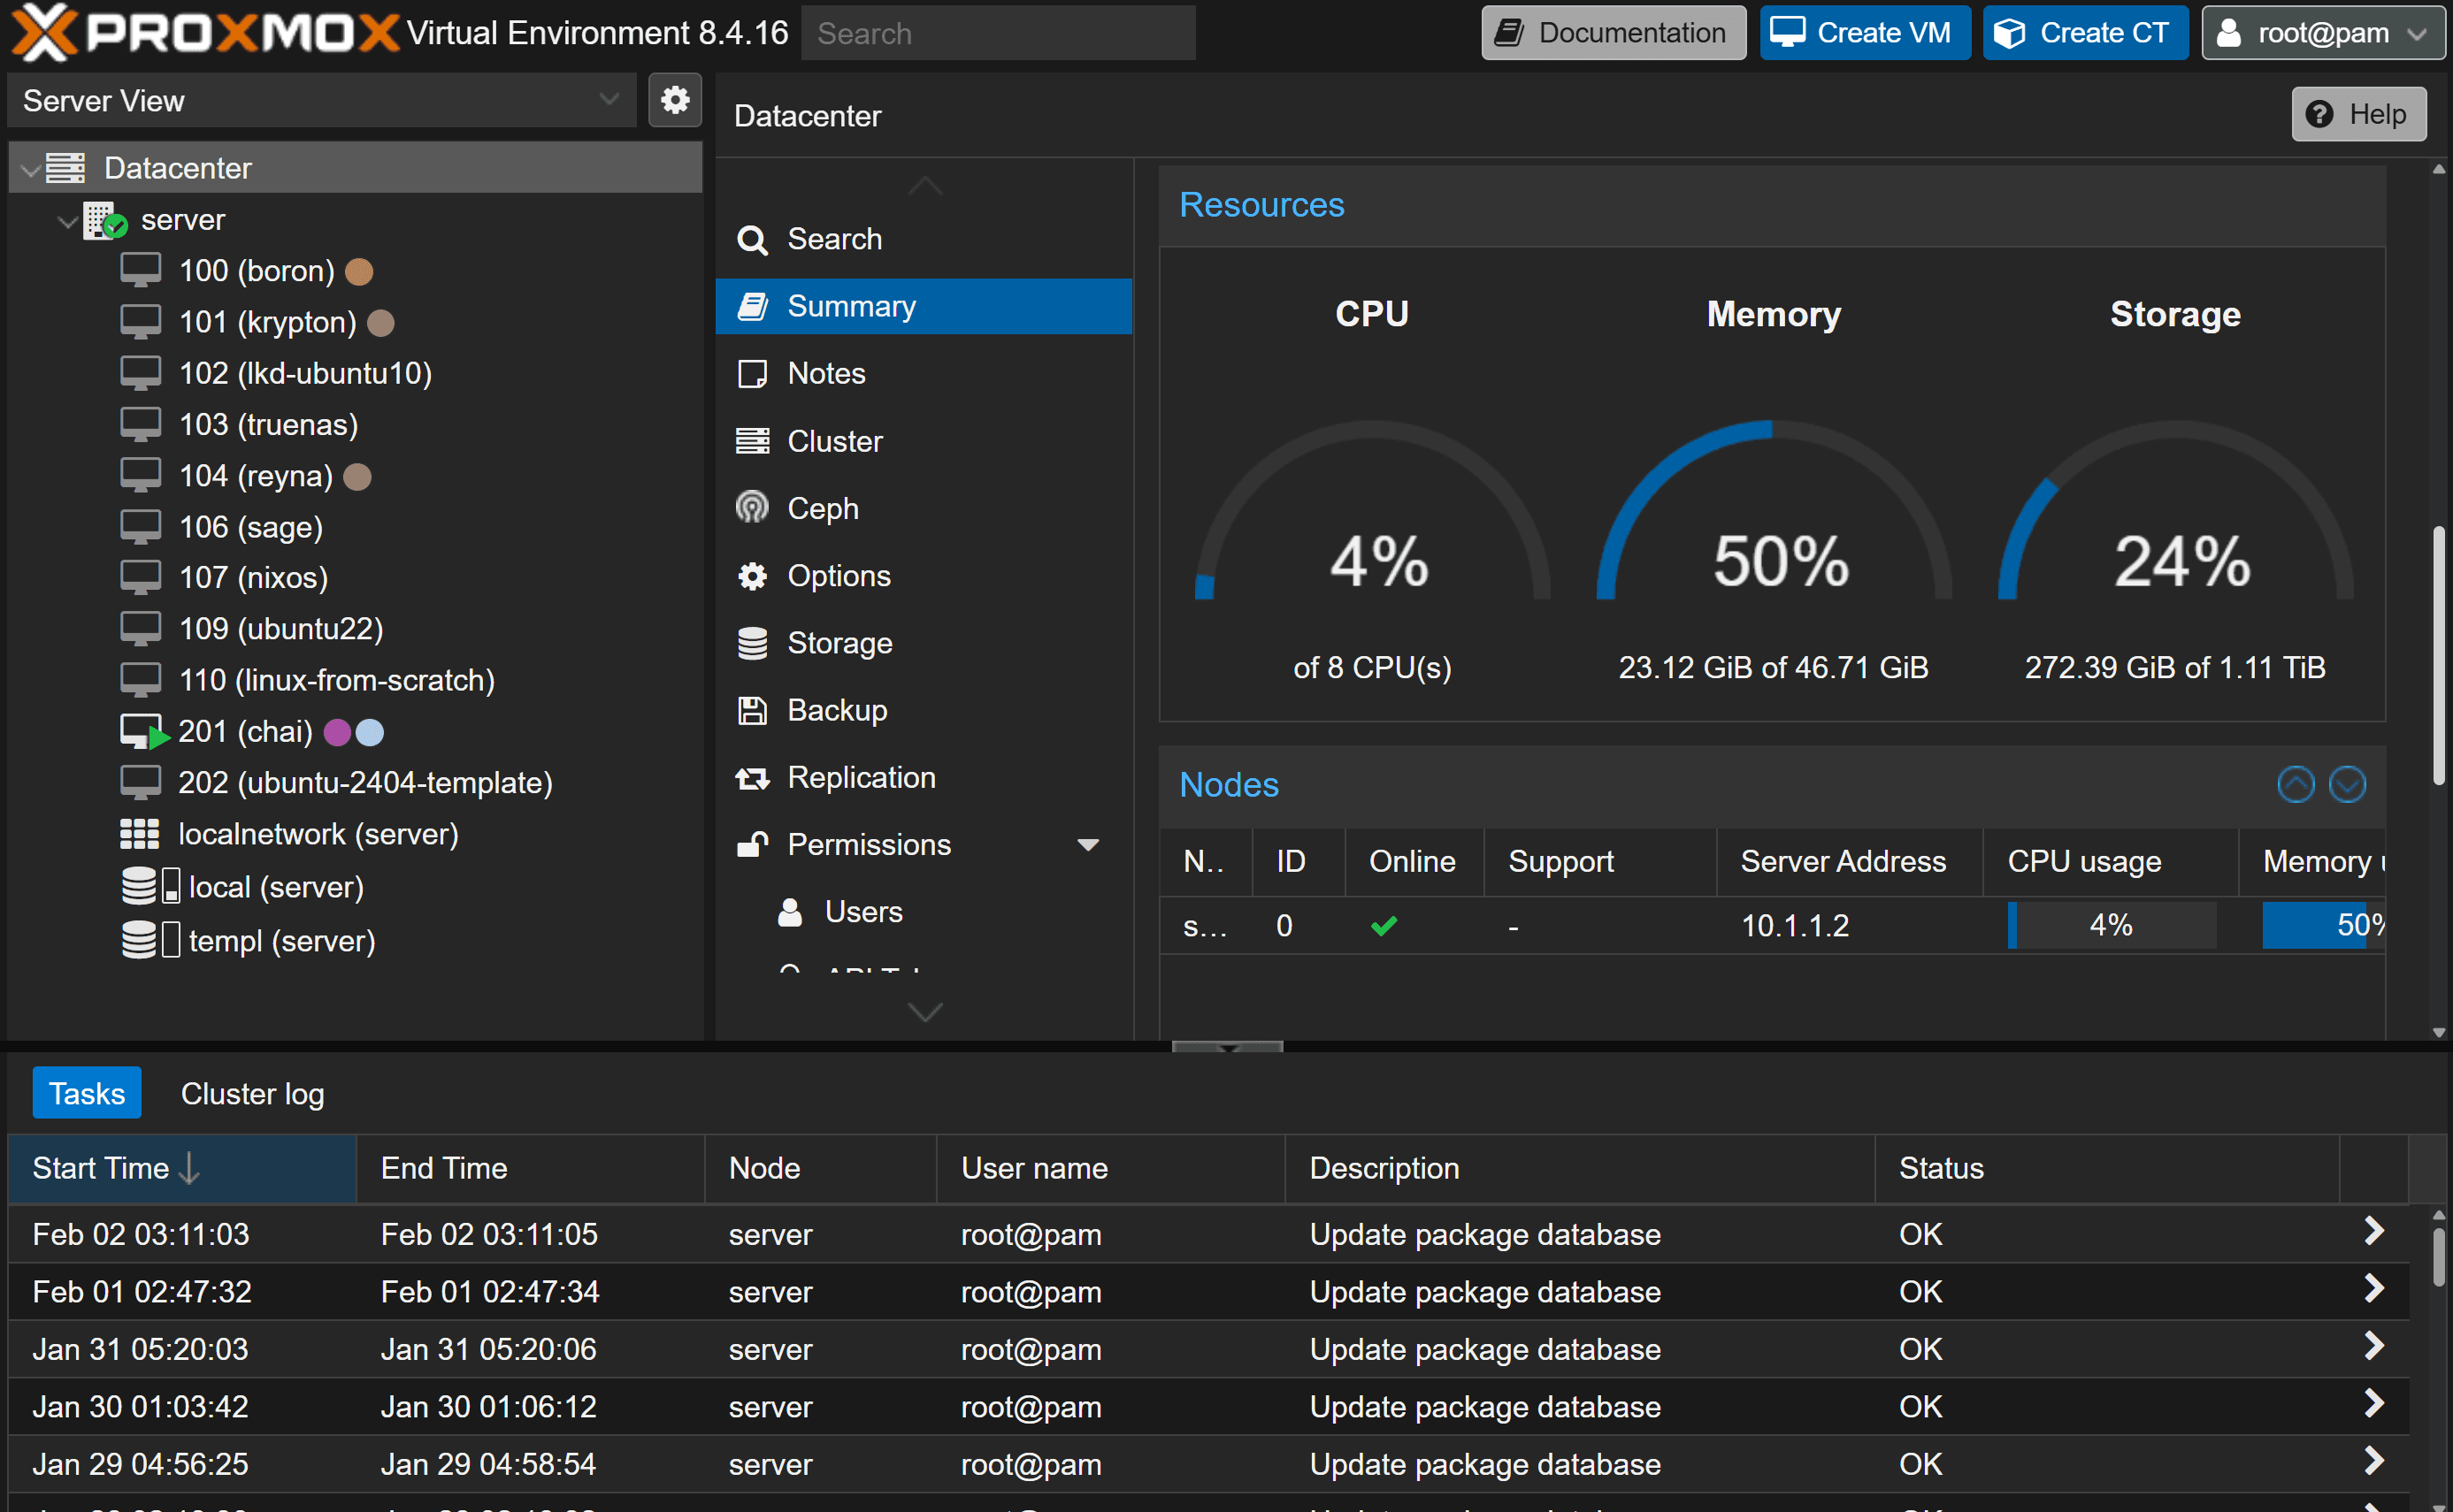Open the root@pam user menu
This screenshot has width=2453, height=1512.
coord(2323,32)
